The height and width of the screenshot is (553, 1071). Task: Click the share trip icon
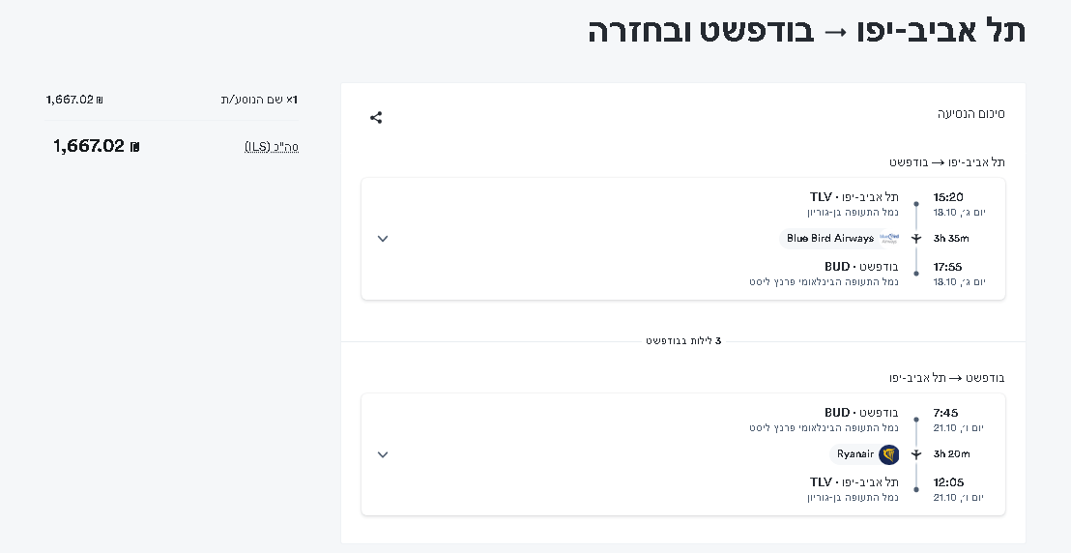click(376, 118)
